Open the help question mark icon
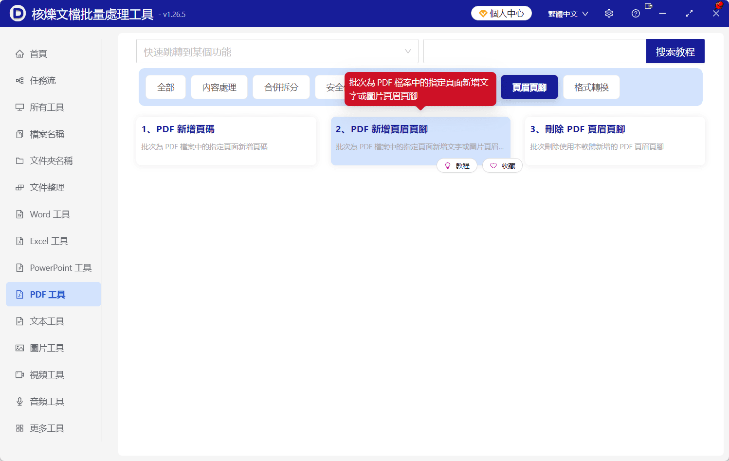This screenshot has height=461, width=729. (636, 14)
